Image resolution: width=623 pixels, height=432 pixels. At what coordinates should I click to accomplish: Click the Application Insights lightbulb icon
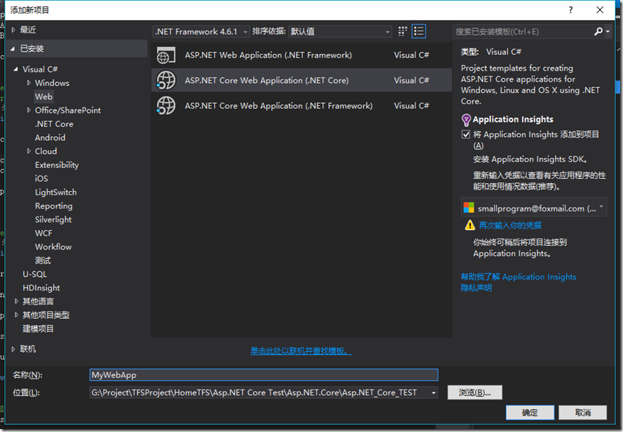coord(466,120)
